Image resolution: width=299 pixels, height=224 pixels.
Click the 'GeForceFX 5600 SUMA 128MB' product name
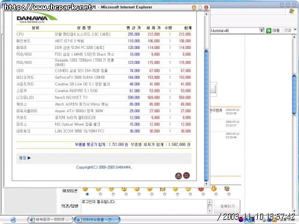point(80,78)
